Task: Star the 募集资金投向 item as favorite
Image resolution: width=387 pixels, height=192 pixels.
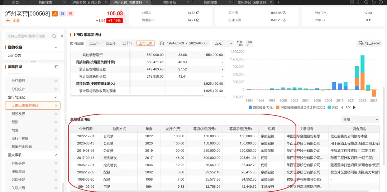Action: [x=56, y=147]
